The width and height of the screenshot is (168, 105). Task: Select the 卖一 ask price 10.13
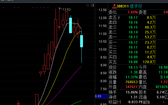[x=133, y=37]
